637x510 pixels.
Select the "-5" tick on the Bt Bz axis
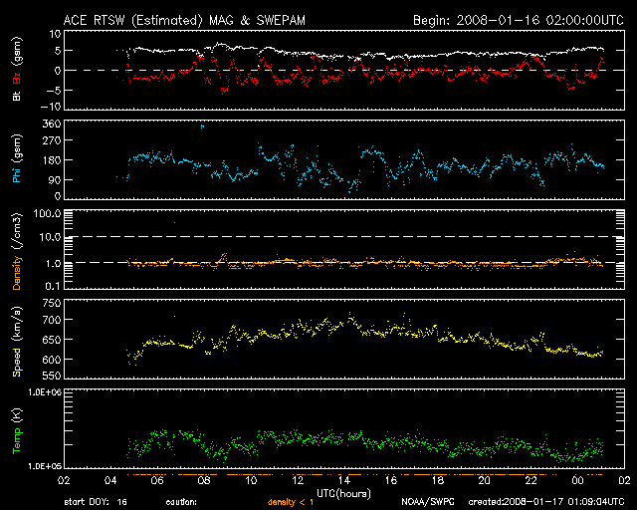click(54, 90)
